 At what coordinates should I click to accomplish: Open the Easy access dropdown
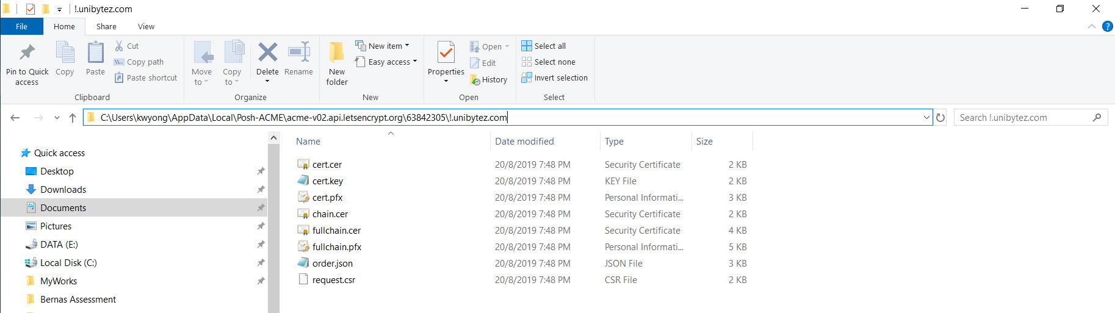[386, 62]
